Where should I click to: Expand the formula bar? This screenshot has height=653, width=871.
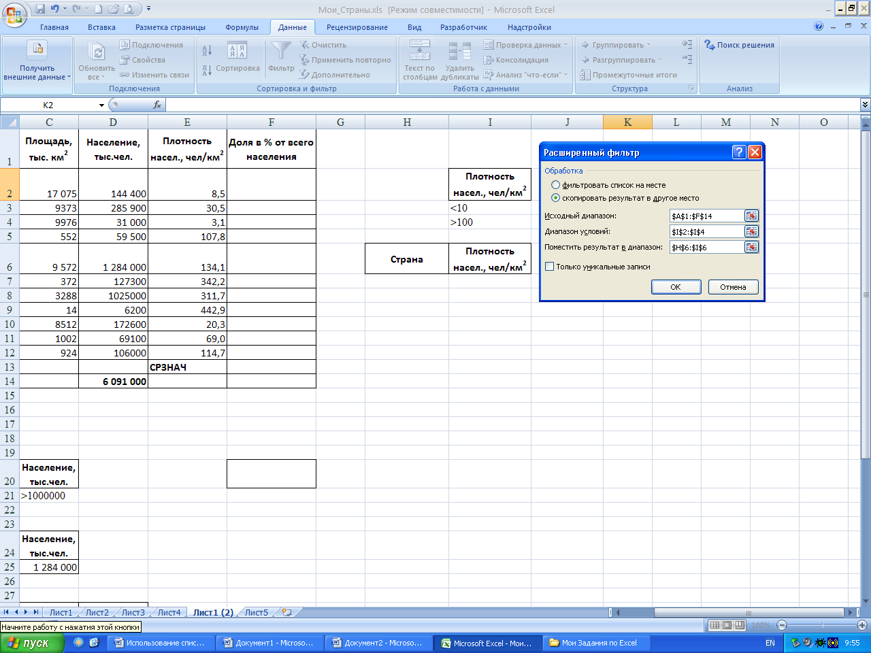(865, 105)
